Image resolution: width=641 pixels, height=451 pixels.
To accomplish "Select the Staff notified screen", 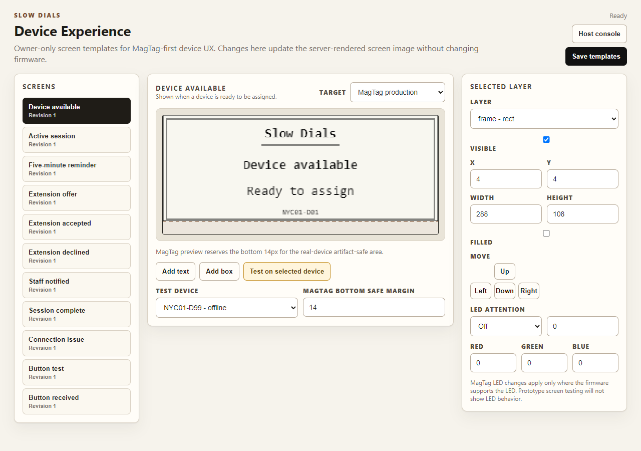I will click(77, 285).
